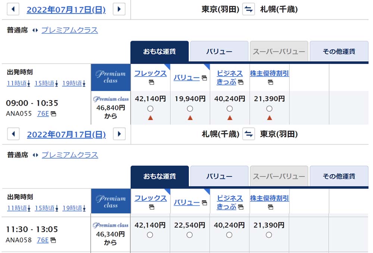This screenshot has height=253, width=373.
Task: Swap Tokyo (Haneda) and Sapporo (Chitose) route
Action: coord(248,9)
